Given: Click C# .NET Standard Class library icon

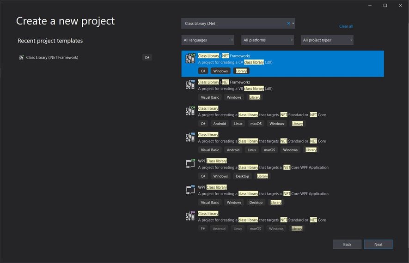Looking at the screenshot, I should (x=190, y=111).
